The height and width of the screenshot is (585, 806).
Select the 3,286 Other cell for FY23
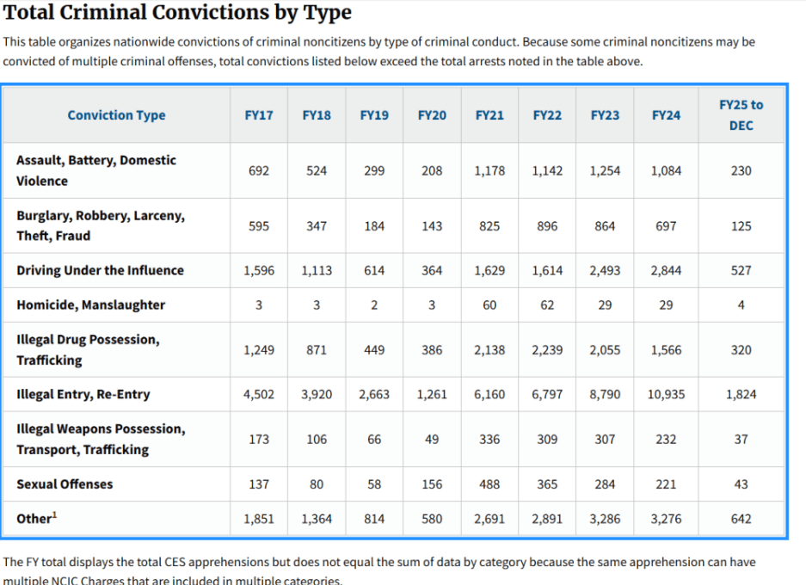[x=605, y=519]
